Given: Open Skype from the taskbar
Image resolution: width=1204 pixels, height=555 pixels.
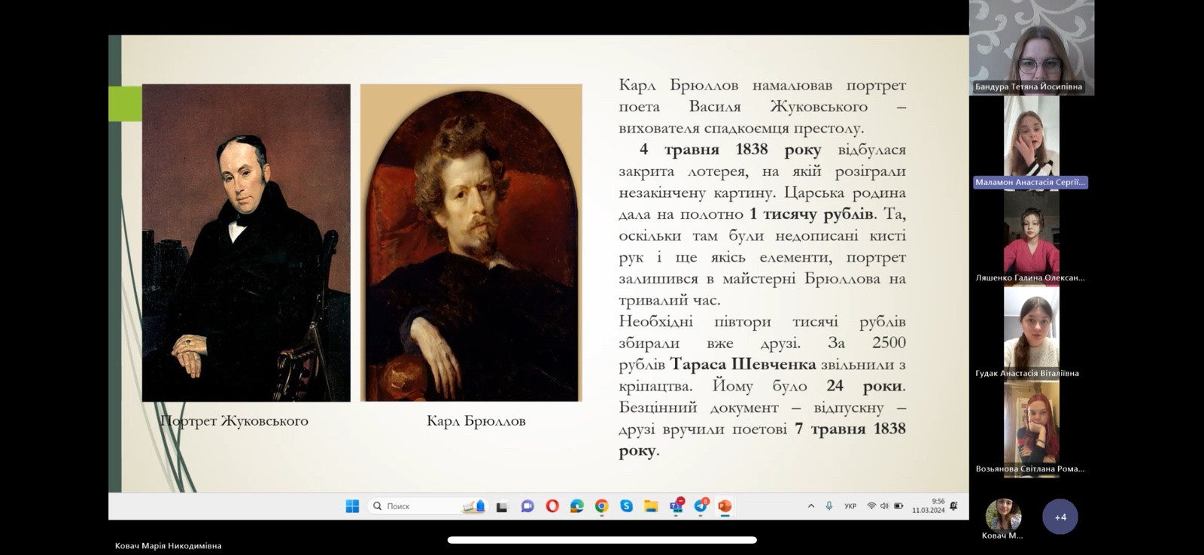Looking at the screenshot, I should click(626, 506).
